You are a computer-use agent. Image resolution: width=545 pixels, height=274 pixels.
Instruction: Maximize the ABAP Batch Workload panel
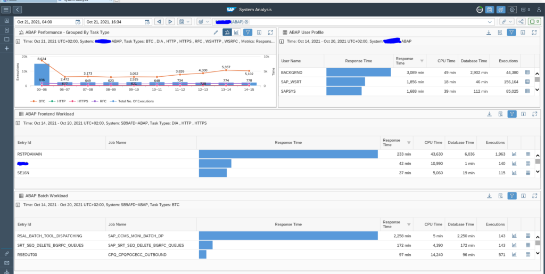534,196
